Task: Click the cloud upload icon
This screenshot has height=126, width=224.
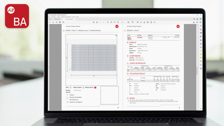Action: tap(57, 22)
